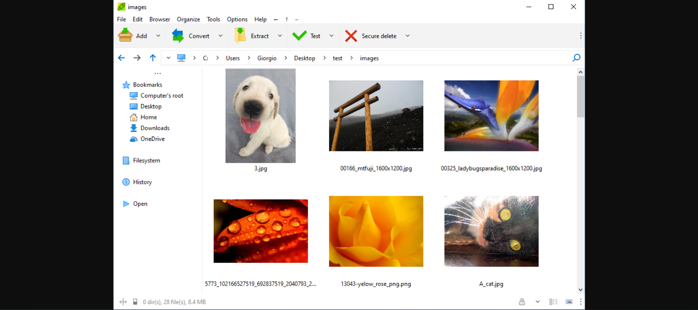Select the ladybugs paradise flower thumbnail
This screenshot has width=698, height=310.
(x=491, y=116)
